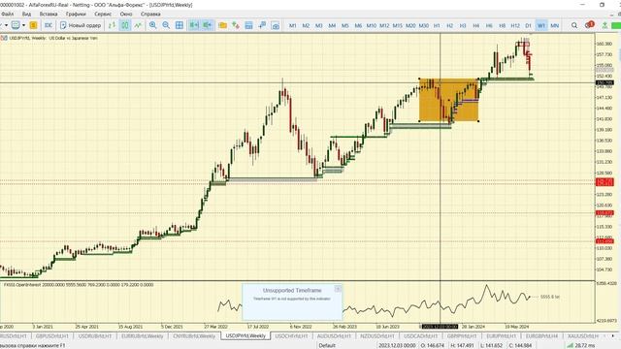Open the Сервис menu

(103, 14)
